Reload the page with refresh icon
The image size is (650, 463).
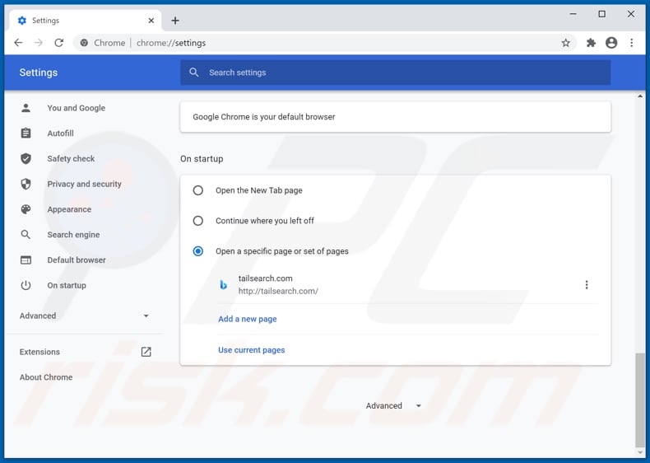point(59,43)
